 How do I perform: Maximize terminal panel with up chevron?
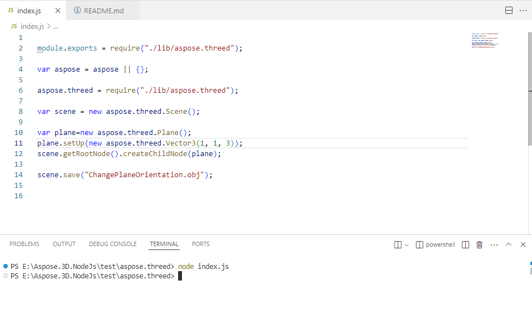509,244
